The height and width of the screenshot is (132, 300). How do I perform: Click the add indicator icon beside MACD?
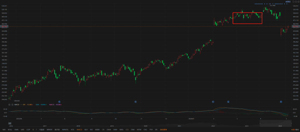click(12, 105)
